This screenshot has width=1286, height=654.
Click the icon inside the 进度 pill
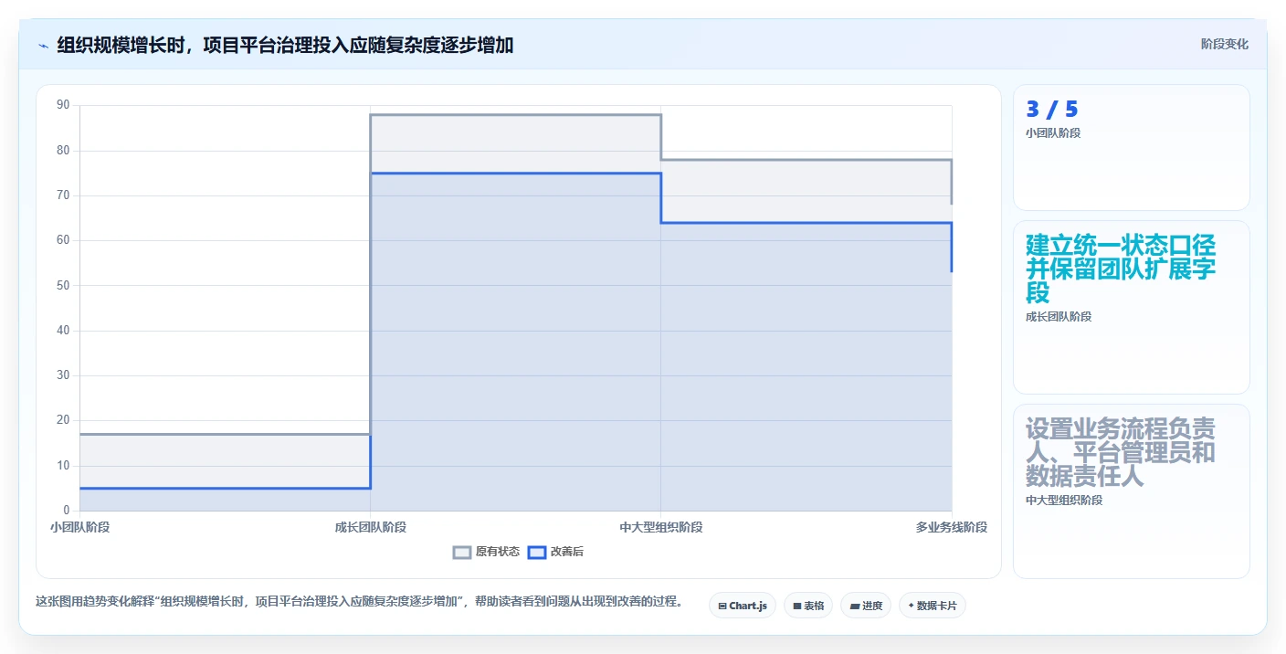(854, 606)
